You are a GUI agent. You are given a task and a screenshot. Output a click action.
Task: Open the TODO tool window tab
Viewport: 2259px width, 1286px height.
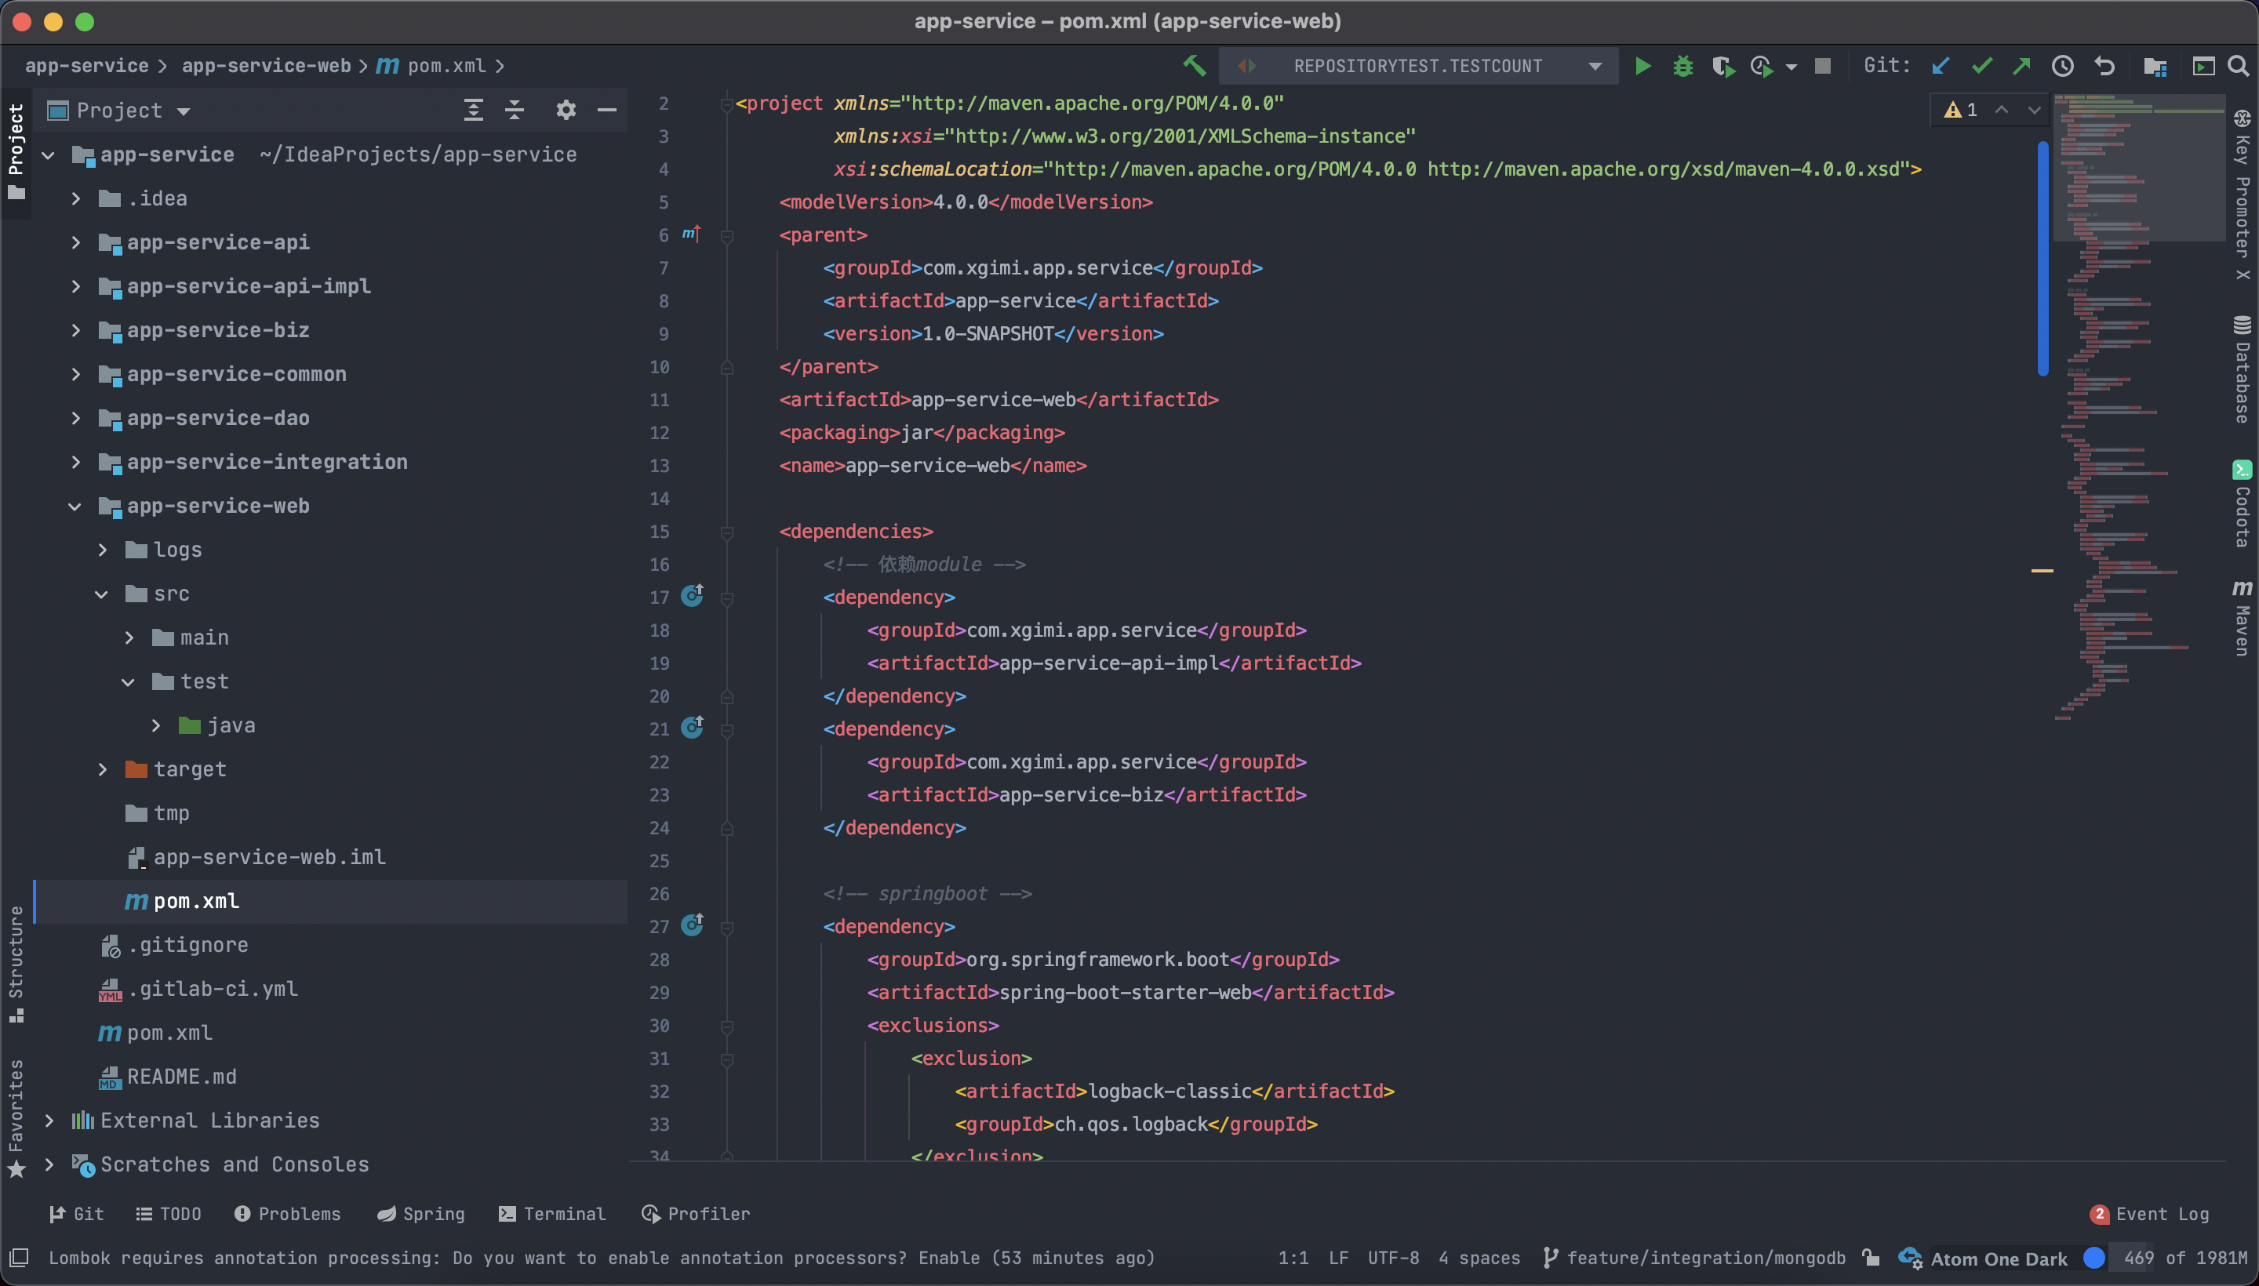169,1214
